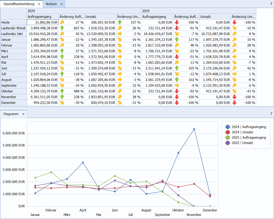Click the help question mark above the table
The height and width of the screenshot is (219, 274).
(271, 4)
